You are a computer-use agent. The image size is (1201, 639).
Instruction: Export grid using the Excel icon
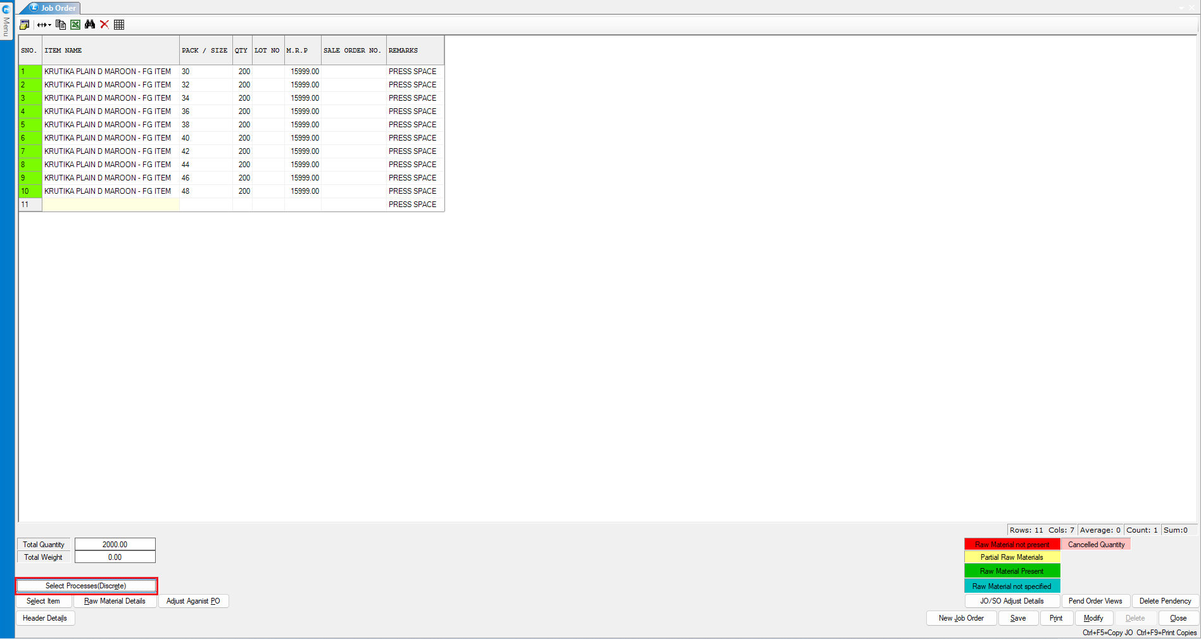tap(75, 25)
